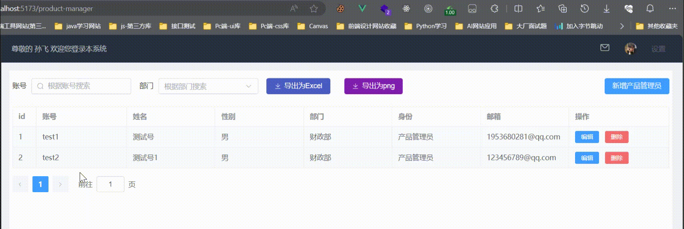This screenshot has height=229, width=684.
Task: Open browser collections
Action: point(563,8)
